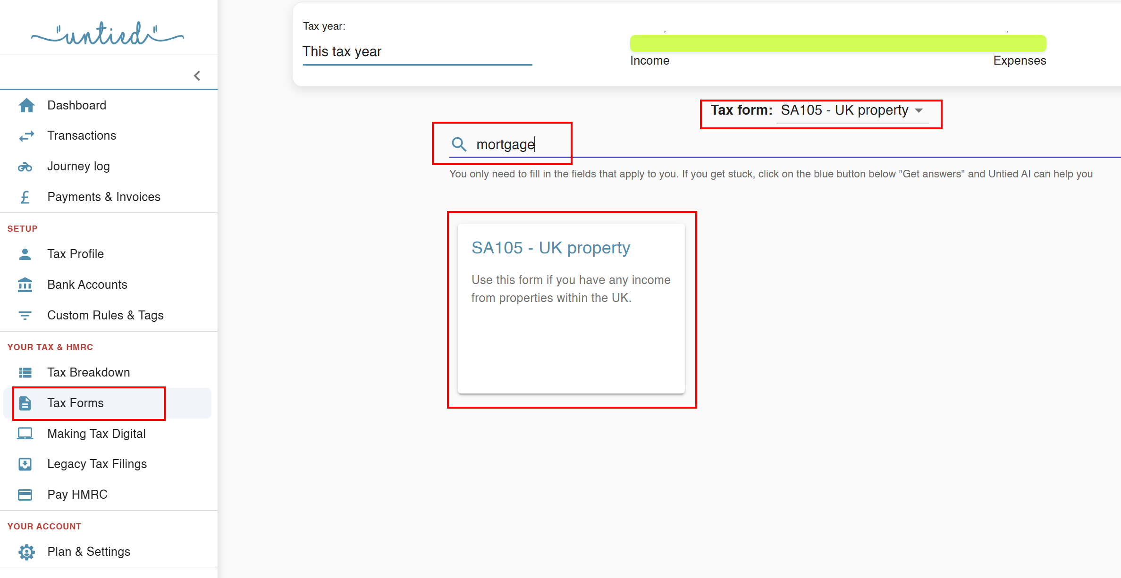Click the Income/Expenses green progress bar
The width and height of the screenshot is (1121, 578).
click(838, 43)
